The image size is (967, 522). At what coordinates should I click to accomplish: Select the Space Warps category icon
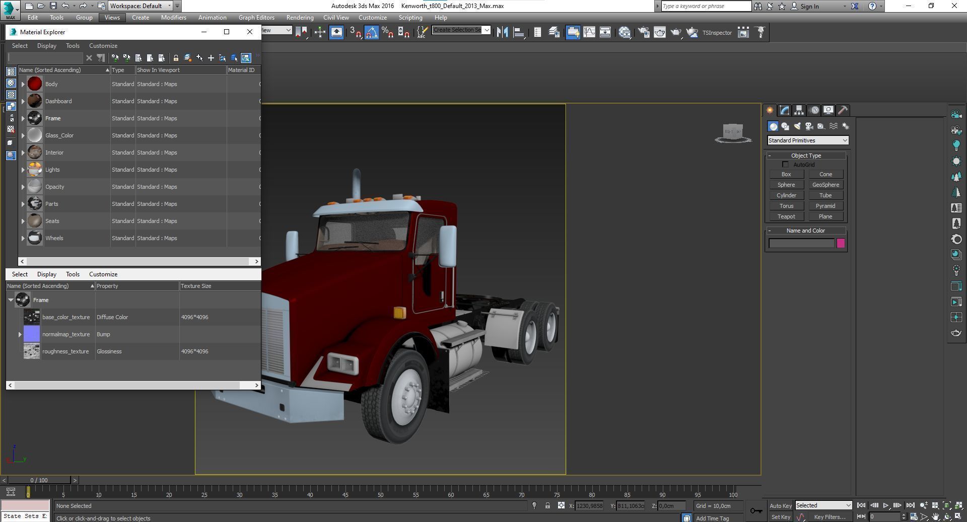(834, 126)
